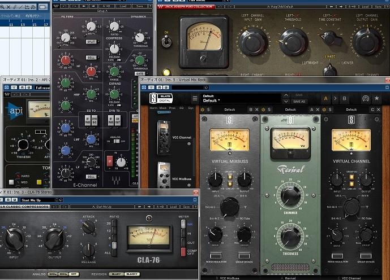
Task: Click the E-Channel SPLIT button
Action: pos(91,42)
